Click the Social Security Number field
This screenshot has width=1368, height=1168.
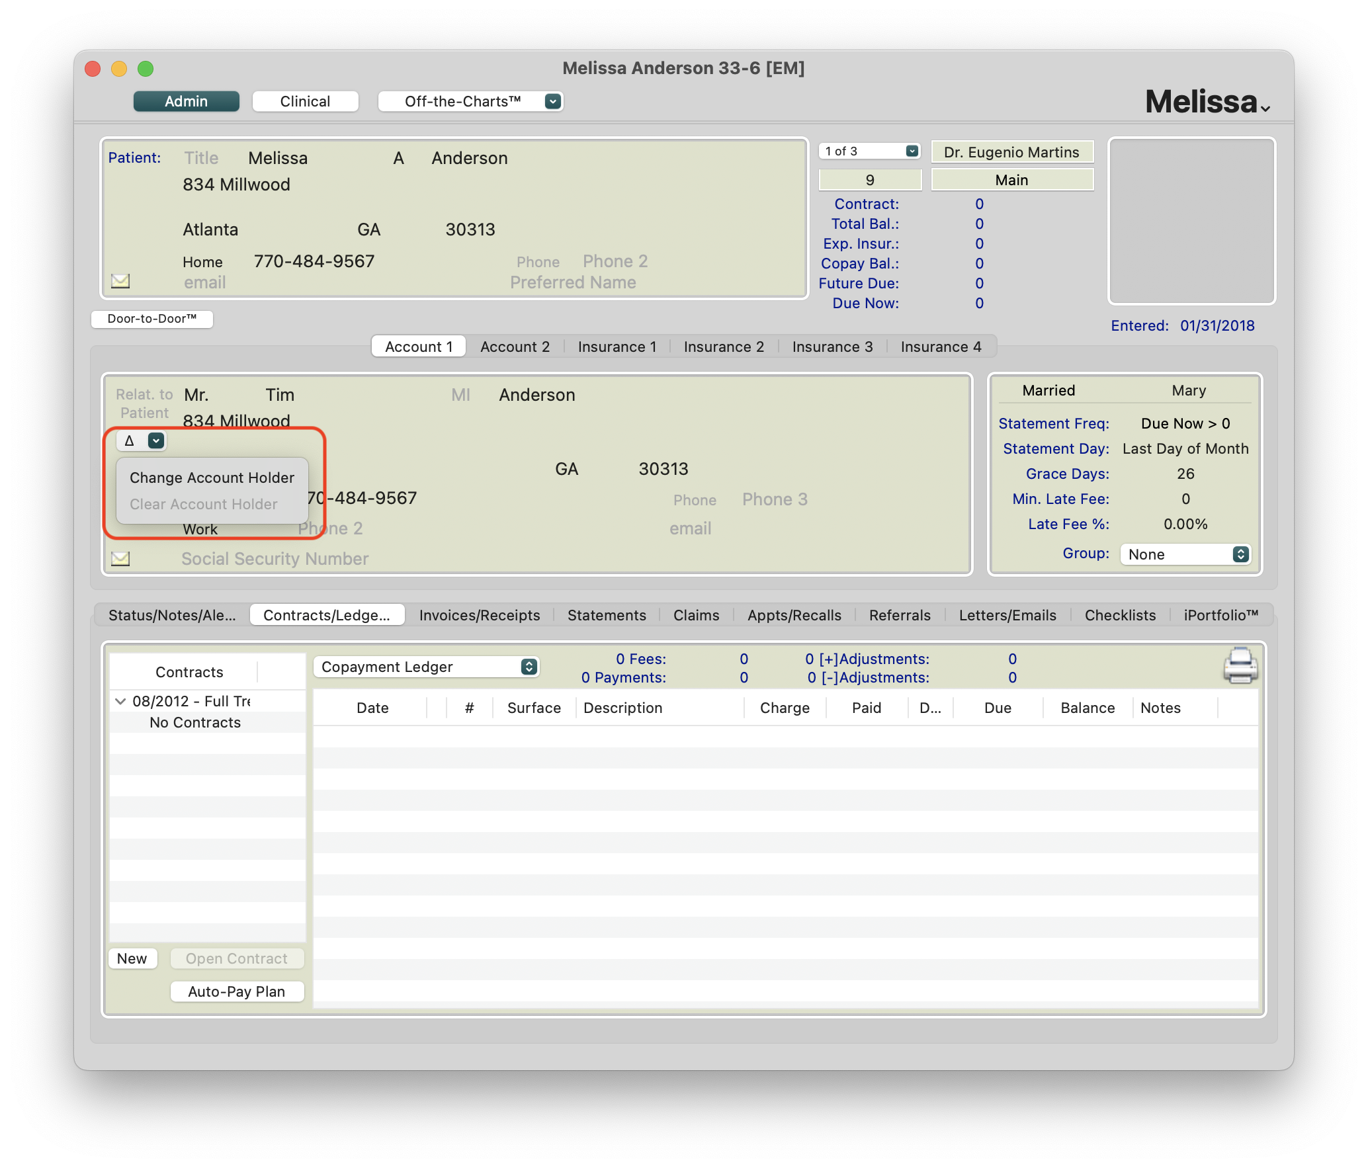coord(275,559)
